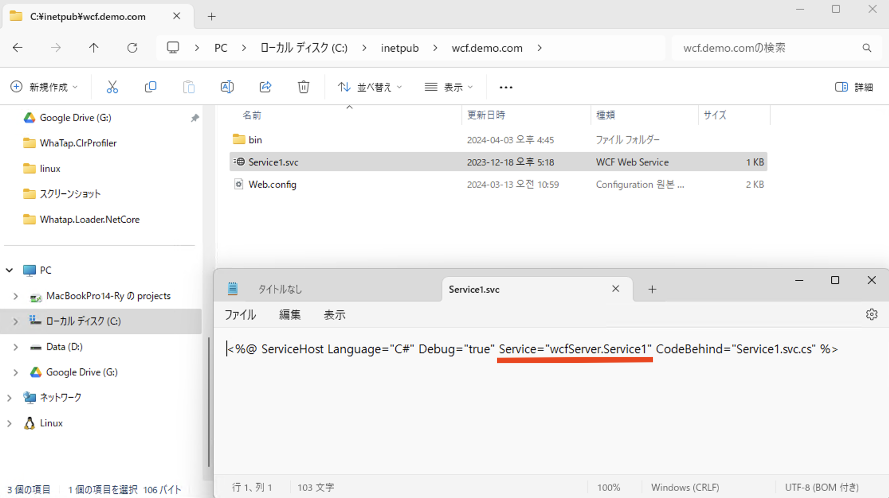Viewport: 889px width, 498px height.
Task: Click the Cut scissors icon in Explorer toolbar
Action: [x=112, y=87]
